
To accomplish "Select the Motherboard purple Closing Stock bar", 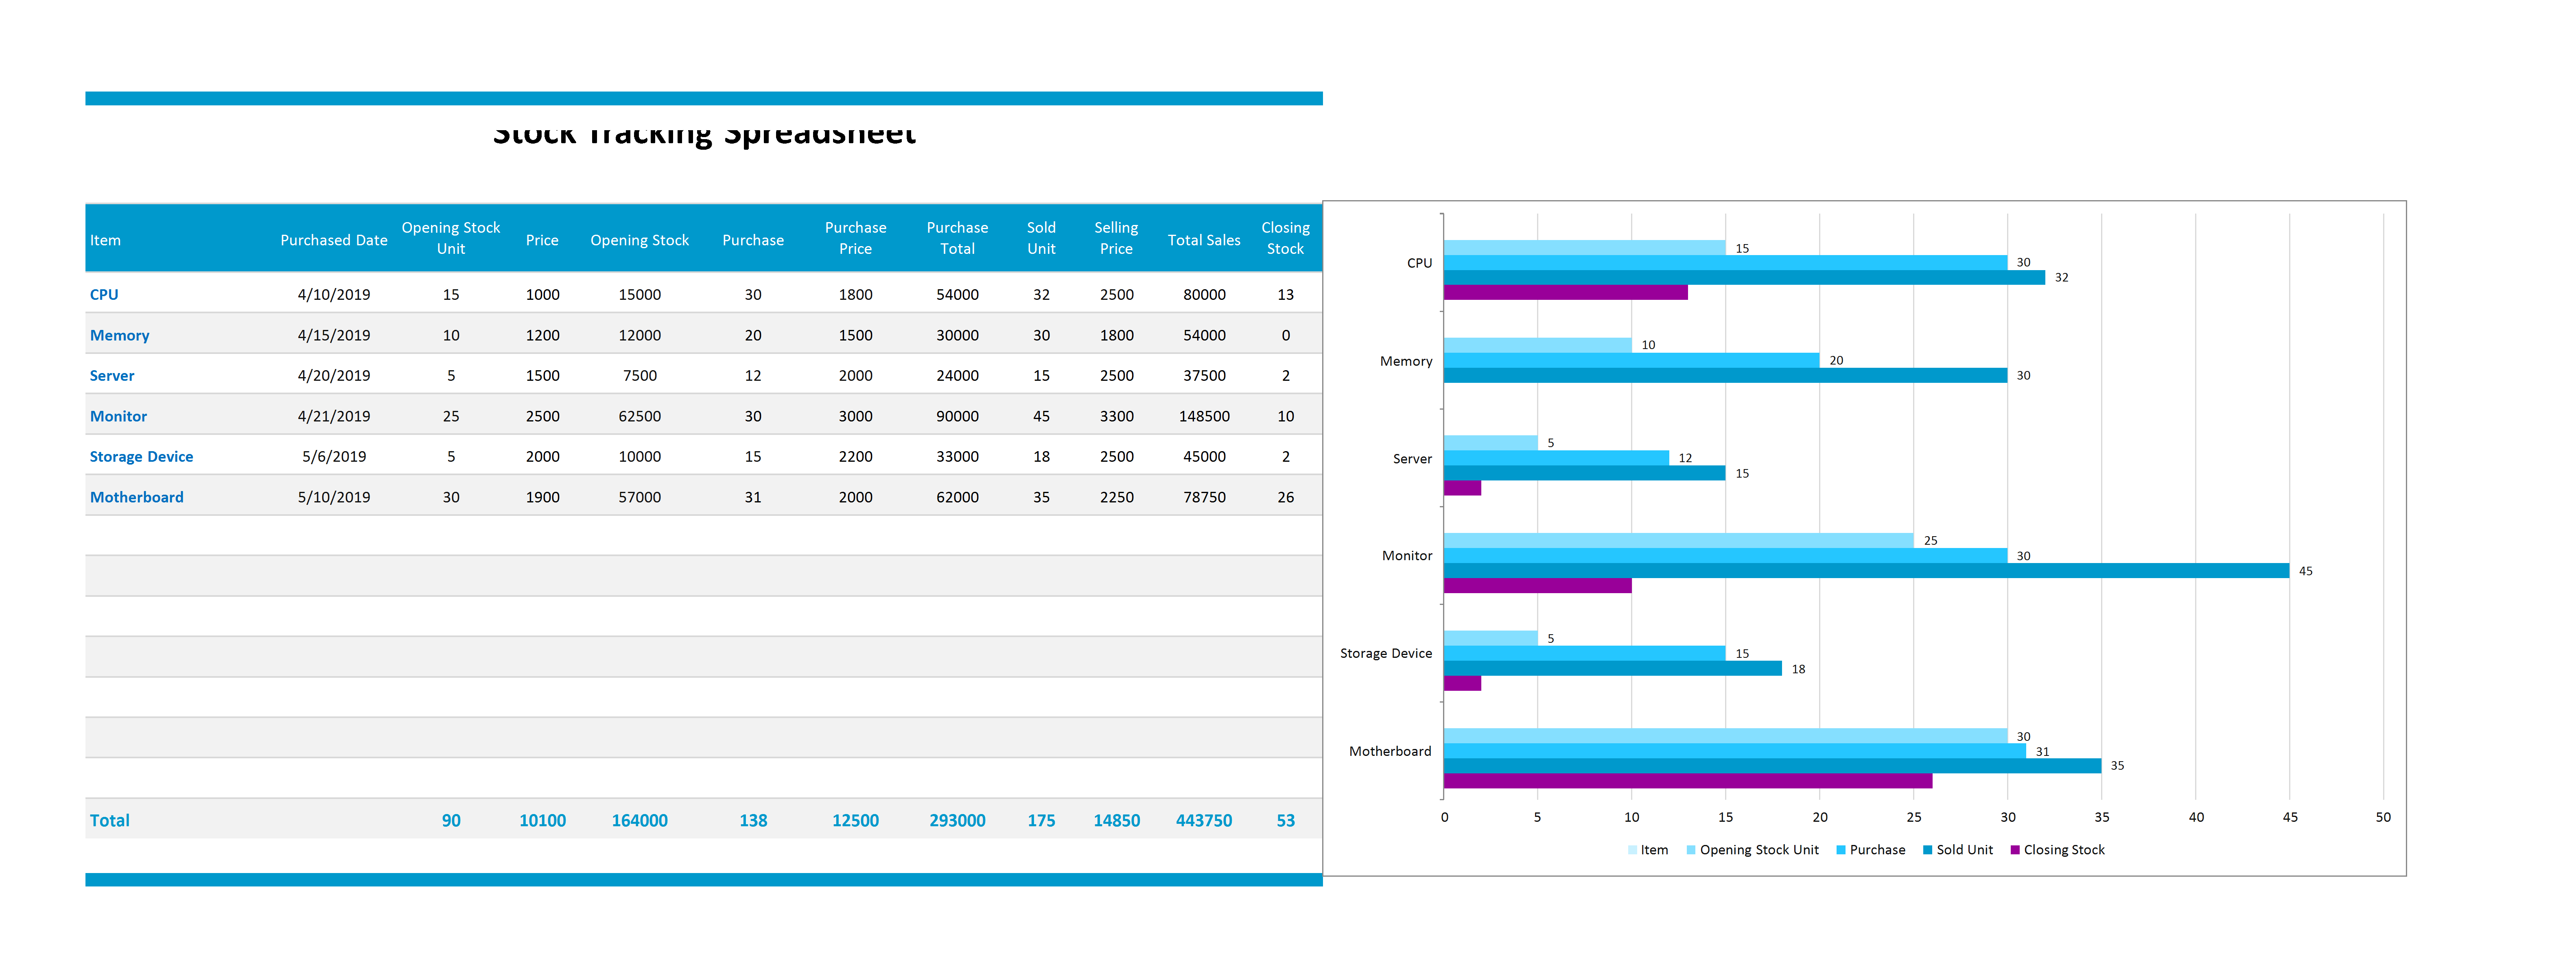I will (1688, 781).
